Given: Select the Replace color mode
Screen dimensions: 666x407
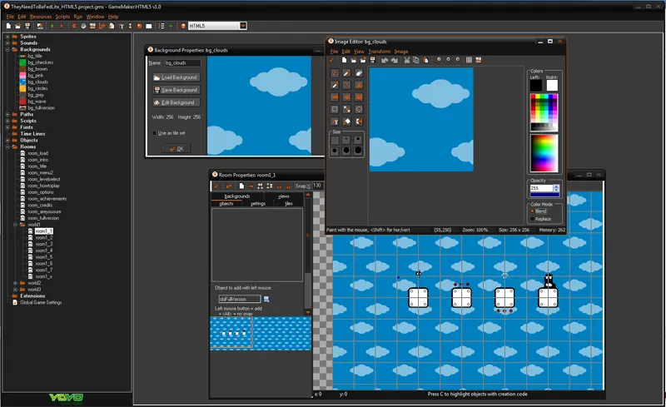Looking at the screenshot, I should [x=533, y=219].
